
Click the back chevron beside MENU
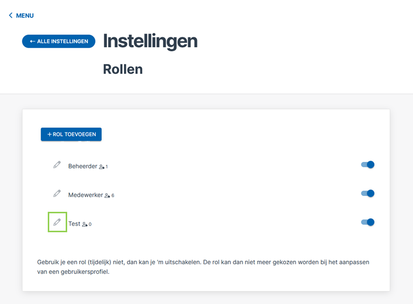coord(10,15)
